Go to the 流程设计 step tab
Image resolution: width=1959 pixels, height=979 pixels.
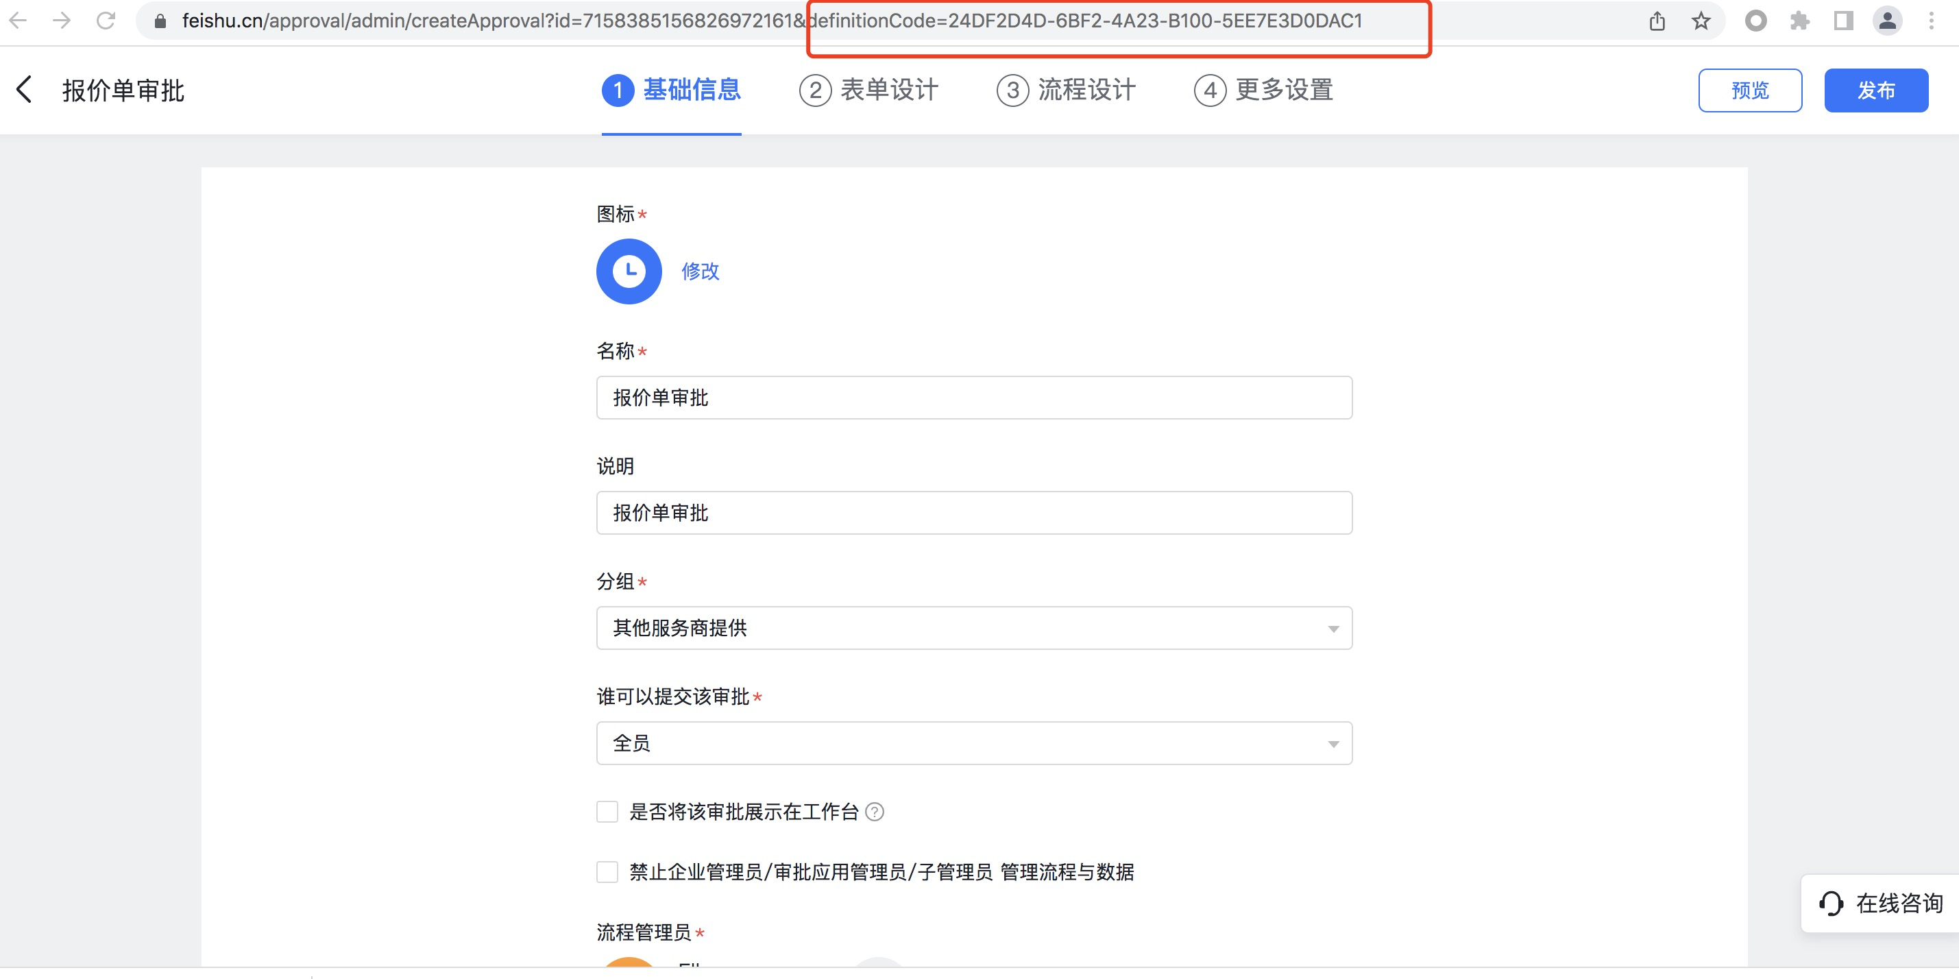(x=1066, y=90)
